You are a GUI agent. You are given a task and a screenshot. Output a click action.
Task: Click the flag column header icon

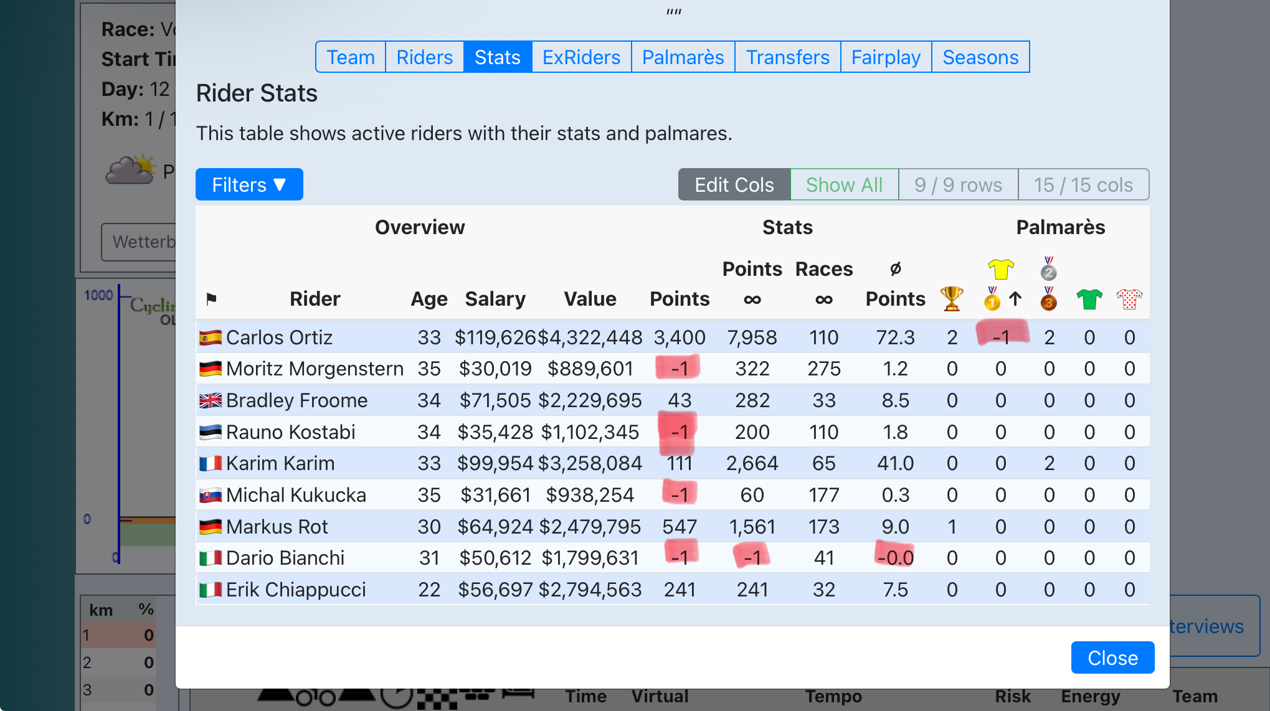[x=211, y=299]
